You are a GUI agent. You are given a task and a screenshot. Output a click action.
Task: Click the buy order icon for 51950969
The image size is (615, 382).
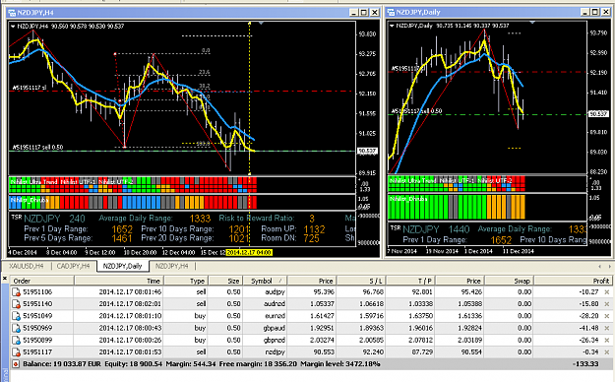point(16,328)
